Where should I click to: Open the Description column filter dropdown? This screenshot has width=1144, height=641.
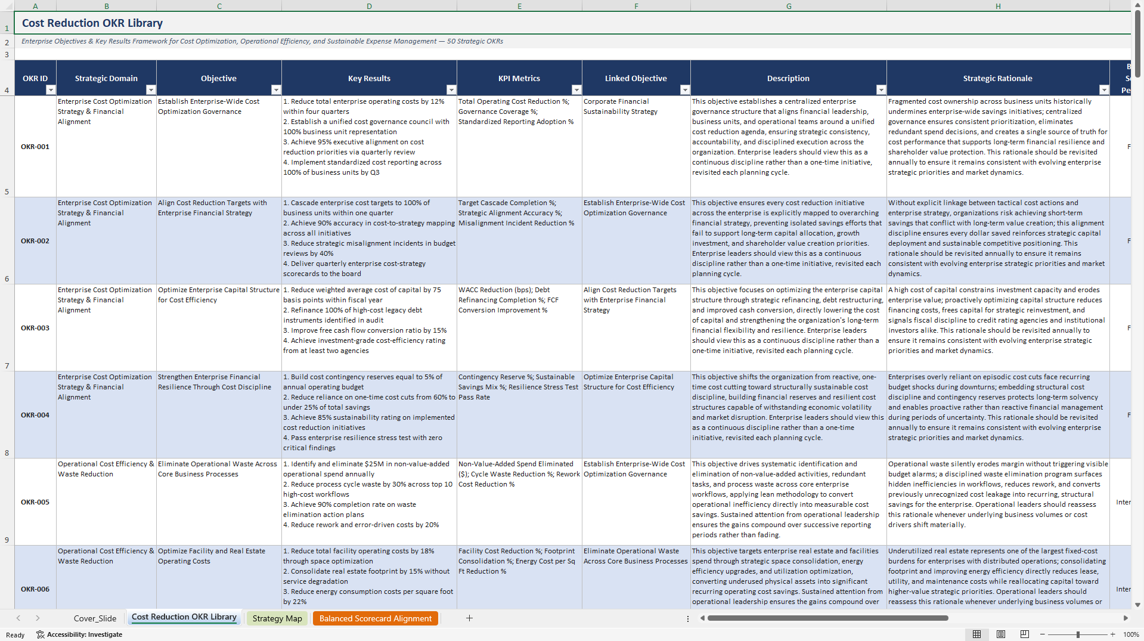click(x=881, y=90)
